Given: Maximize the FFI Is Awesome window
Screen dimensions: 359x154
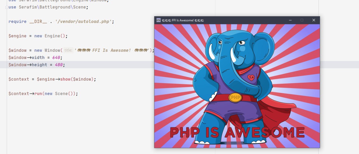Looking at the screenshot, I should [302, 20].
